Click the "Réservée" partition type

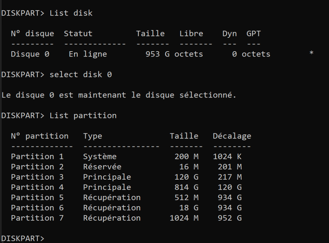tap(102, 167)
